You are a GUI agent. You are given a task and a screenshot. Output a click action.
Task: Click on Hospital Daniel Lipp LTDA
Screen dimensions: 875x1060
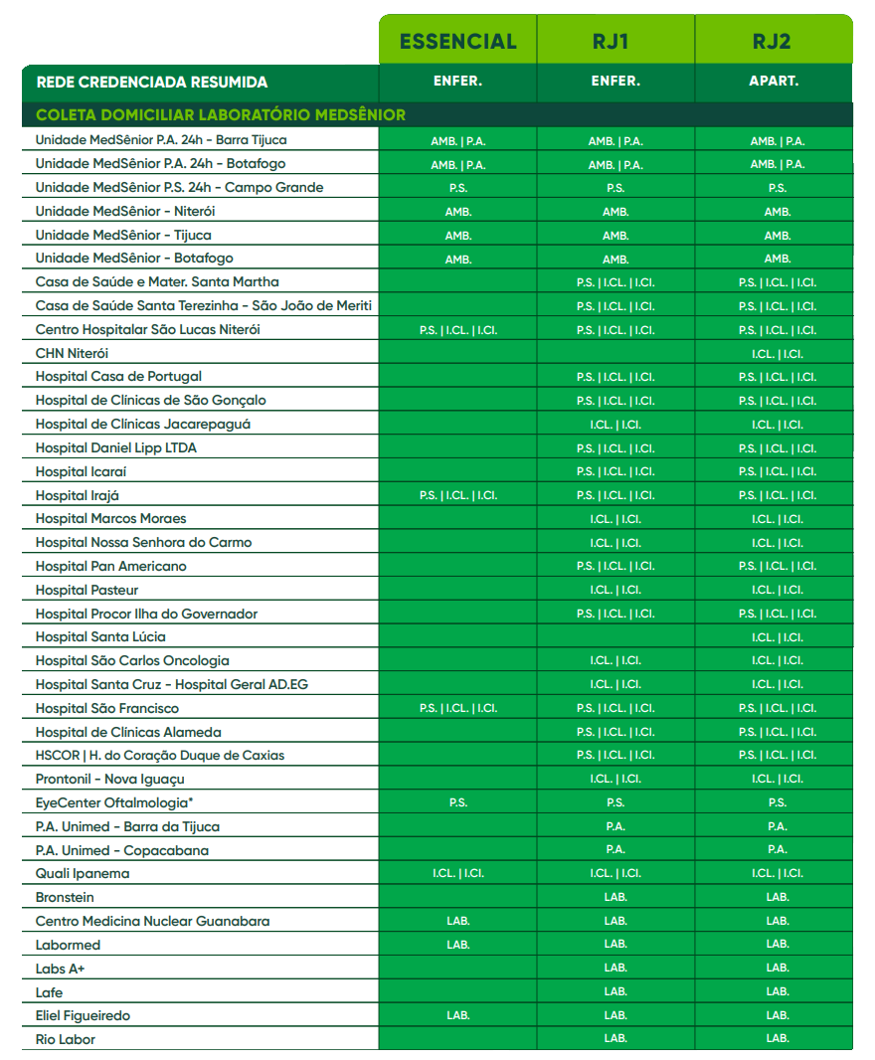coord(115,447)
